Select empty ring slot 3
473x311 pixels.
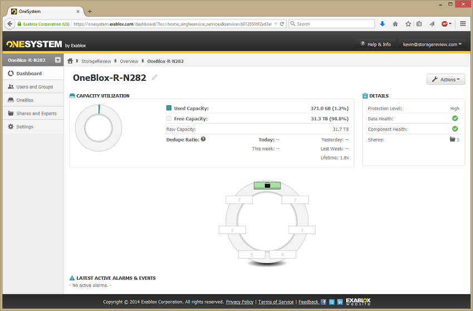click(302, 230)
